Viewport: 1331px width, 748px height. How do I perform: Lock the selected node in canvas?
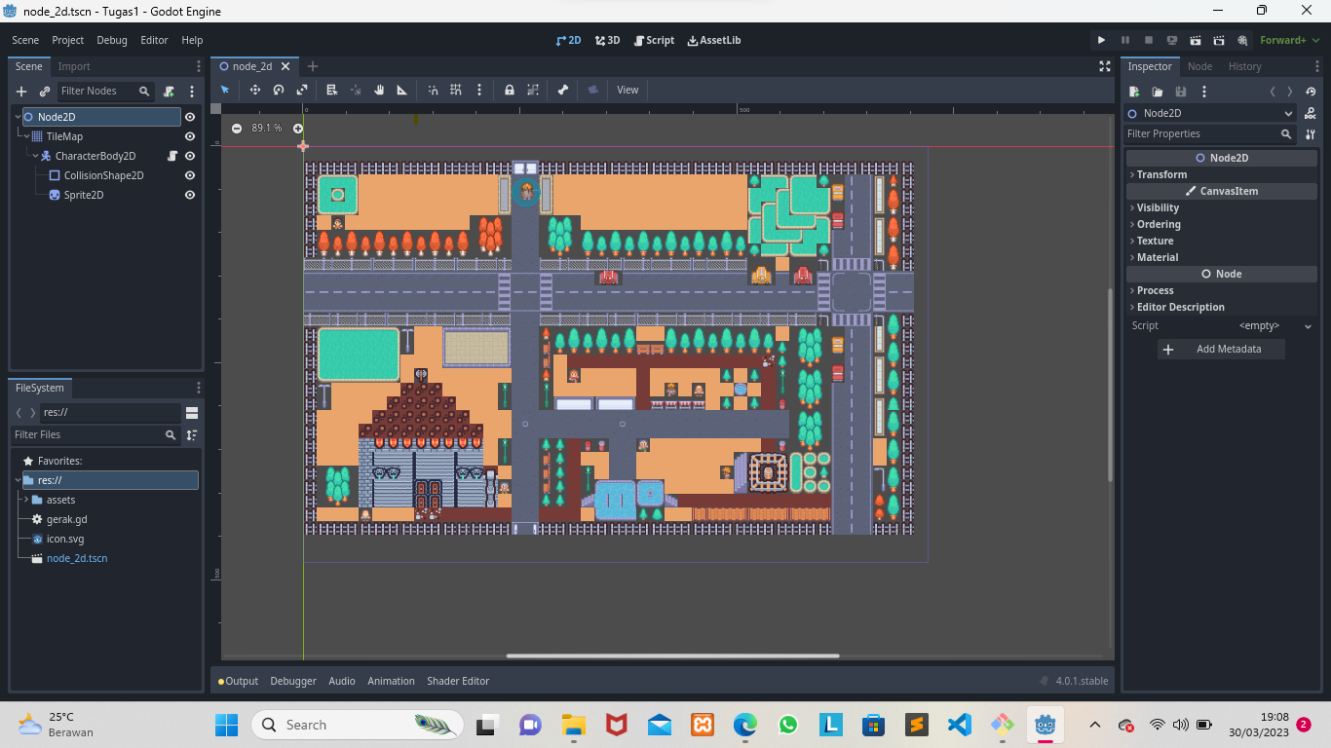[510, 90]
